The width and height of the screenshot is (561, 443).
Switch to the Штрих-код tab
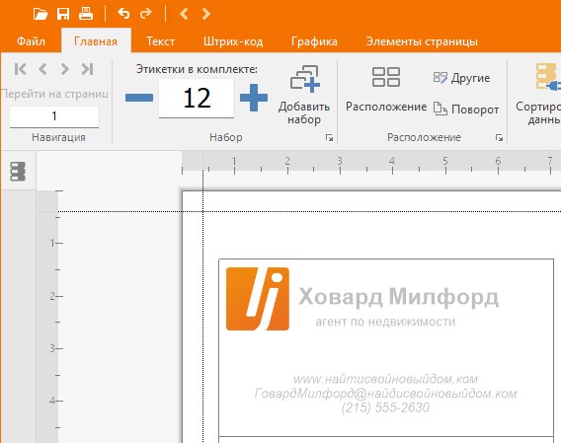(233, 41)
